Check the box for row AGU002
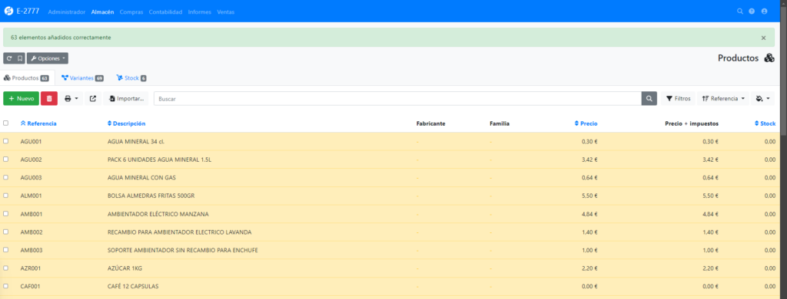The height and width of the screenshot is (299, 787). click(5, 159)
